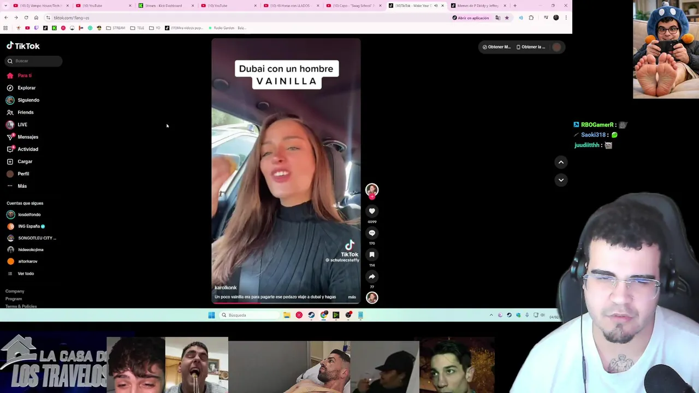This screenshot has height=393, width=699.
Task: Click the browser back arrow
Action: point(6,18)
